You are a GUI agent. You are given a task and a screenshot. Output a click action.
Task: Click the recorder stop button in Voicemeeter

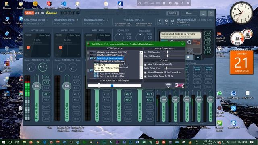click(x=188, y=57)
